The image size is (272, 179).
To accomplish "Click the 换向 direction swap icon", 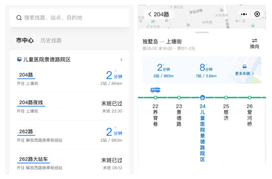I will point(255,40).
